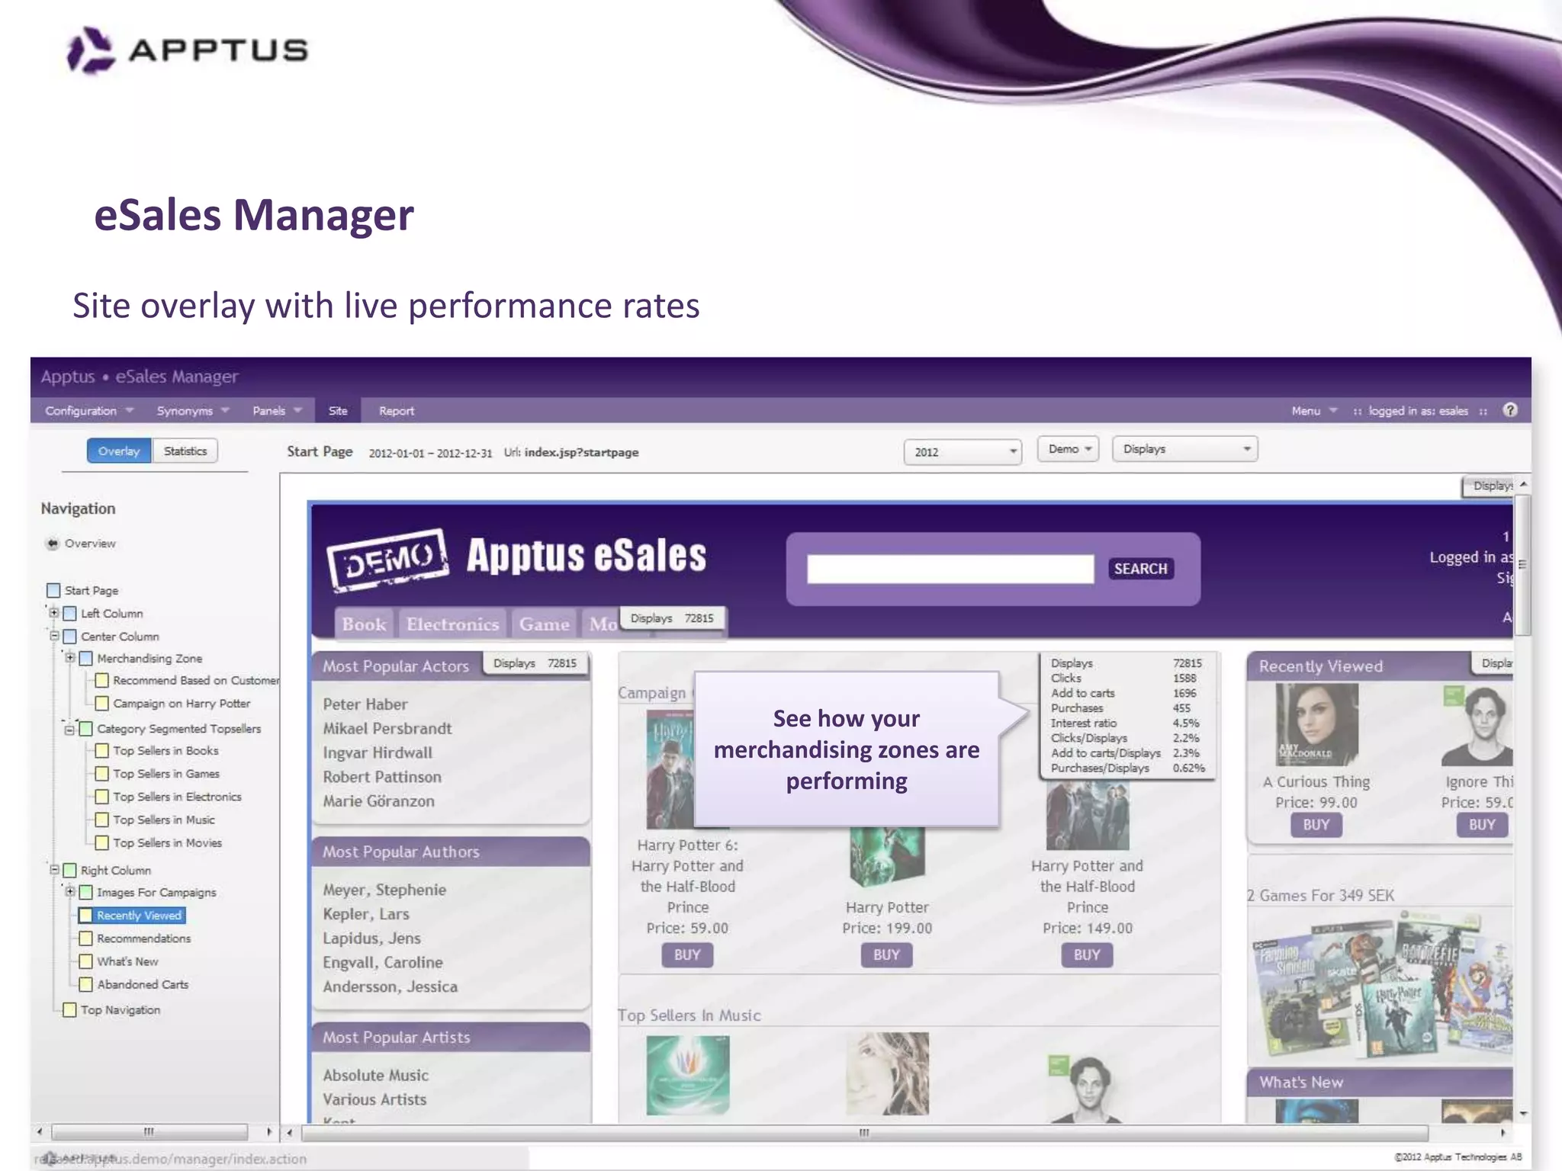Click the Overview link in Navigation
1562x1171 pixels.
coord(90,544)
